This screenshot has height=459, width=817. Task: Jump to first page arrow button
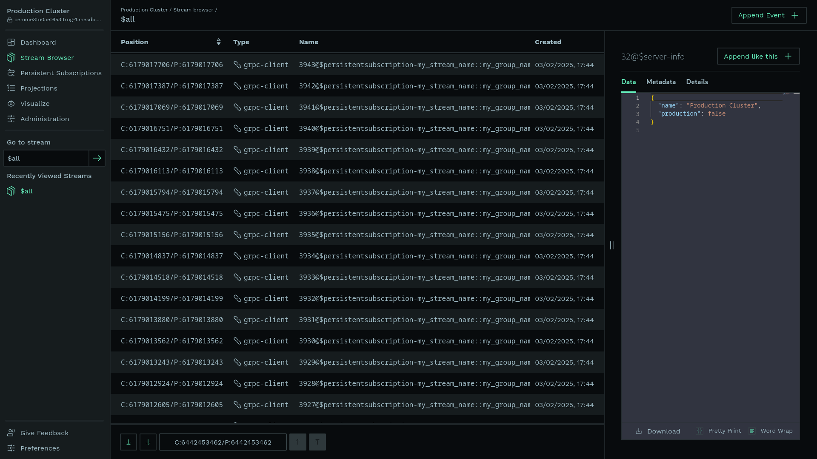pos(317,442)
